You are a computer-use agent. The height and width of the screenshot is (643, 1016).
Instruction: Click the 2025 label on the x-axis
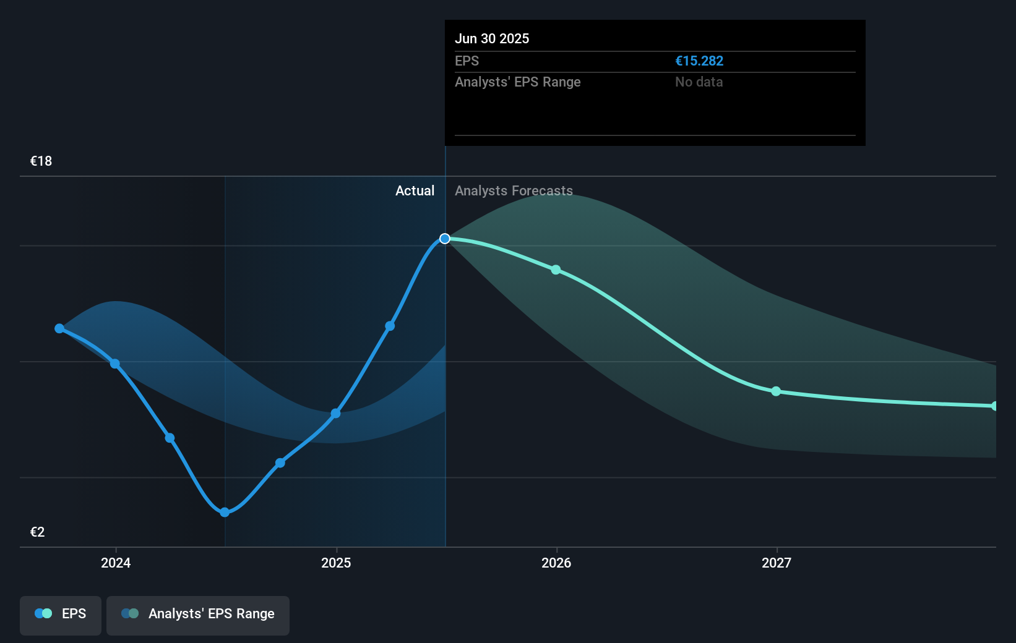tap(336, 563)
